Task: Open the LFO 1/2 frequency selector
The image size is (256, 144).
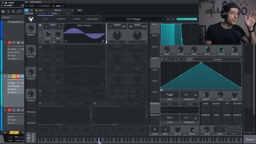Action: point(186,95)
